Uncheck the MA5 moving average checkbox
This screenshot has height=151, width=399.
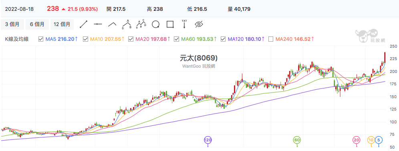[41, 39]
